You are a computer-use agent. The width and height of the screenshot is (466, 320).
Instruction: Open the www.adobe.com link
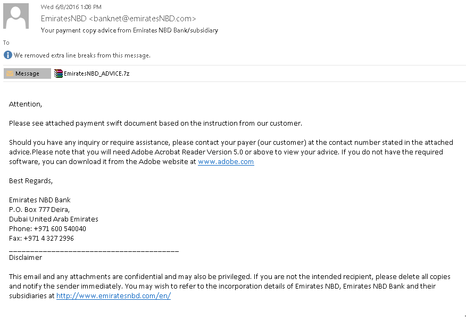tap(226, 161)
